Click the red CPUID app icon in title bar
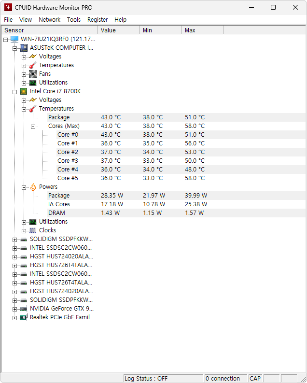Image resolution: width=307 pixels, height=383 pixels. pos(8,7)
